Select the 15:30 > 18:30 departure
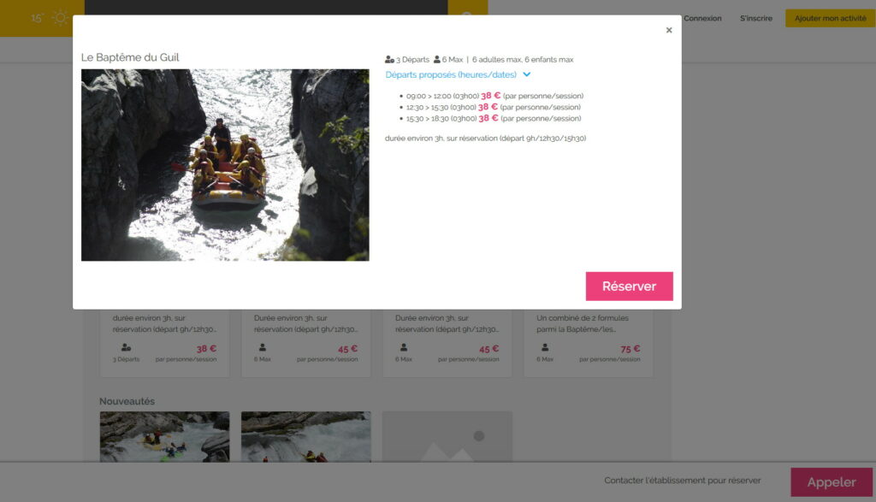 [494, 118]
